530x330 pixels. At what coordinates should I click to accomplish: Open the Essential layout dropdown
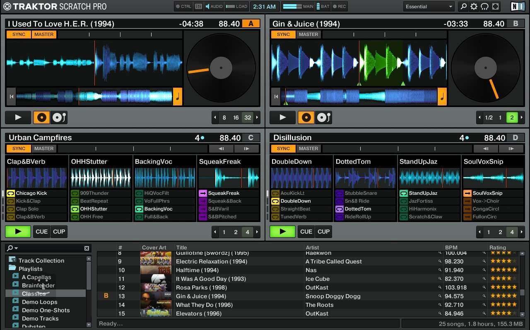(x=429, y=6)
